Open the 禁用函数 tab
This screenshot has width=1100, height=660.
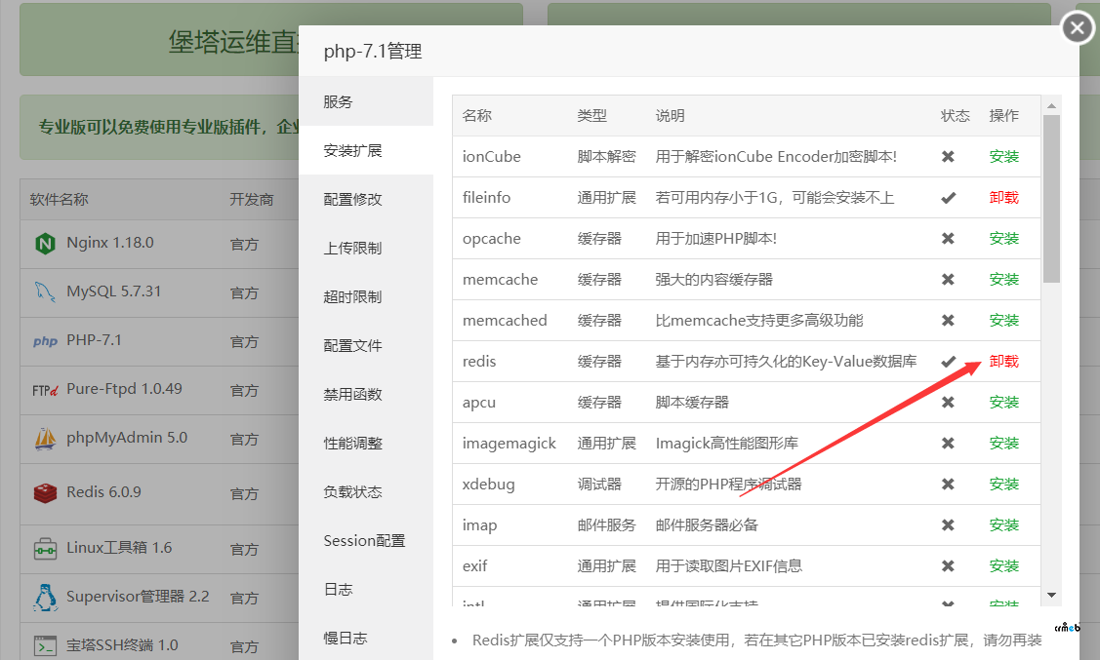(x=365, y=395)
